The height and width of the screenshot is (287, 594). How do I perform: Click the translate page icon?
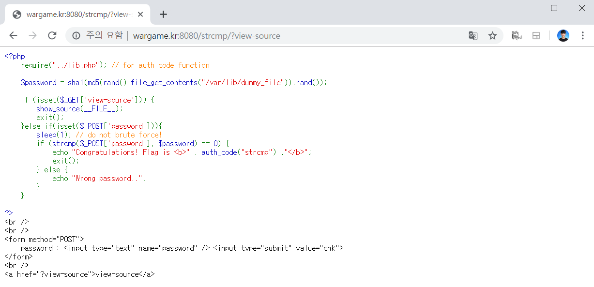[x=473, y=35]
